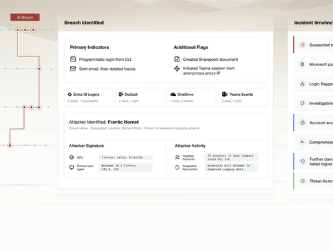This screenshot has width=333, height=250.
Task: Click the list icon beside Compromise
Action: click(303, 142)
